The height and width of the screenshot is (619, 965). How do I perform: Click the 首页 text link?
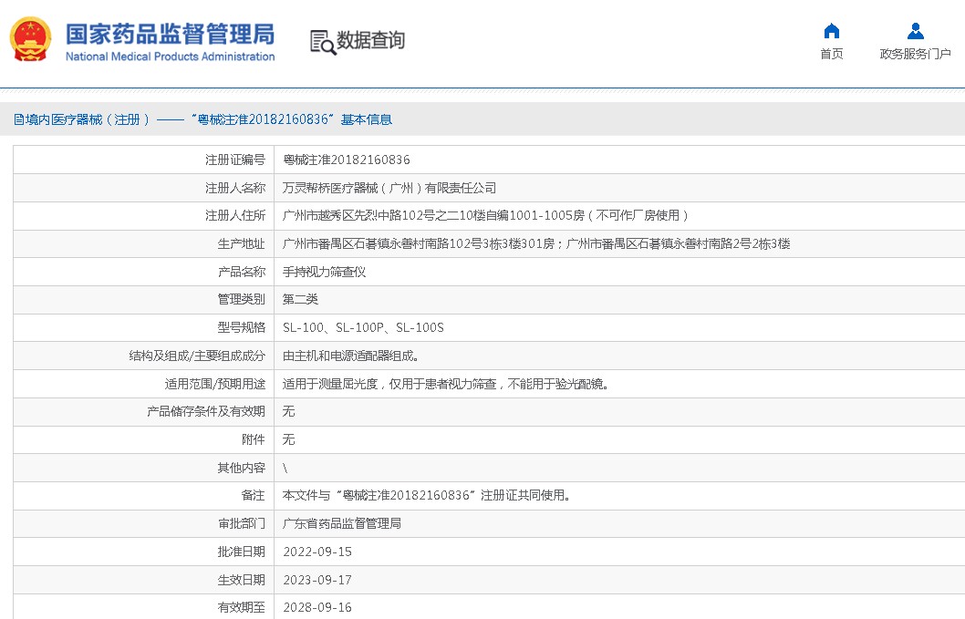point(832,54)
